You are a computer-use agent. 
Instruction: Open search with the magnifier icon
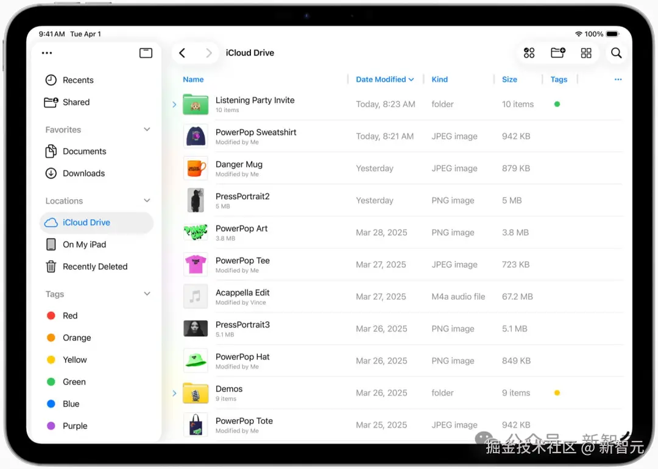(x=616, y=53)
